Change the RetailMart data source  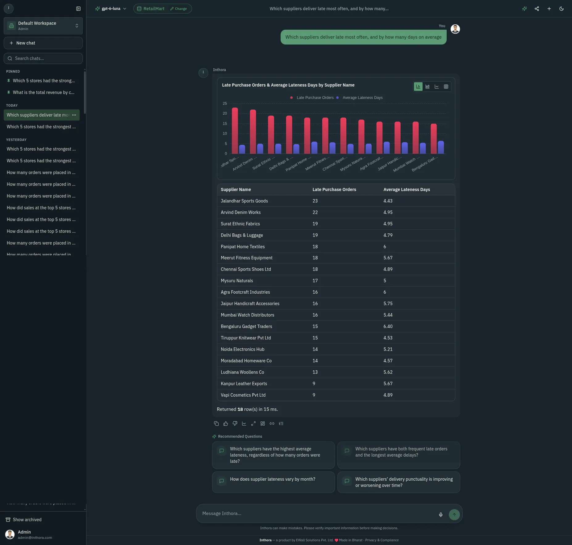coord(178,9)
